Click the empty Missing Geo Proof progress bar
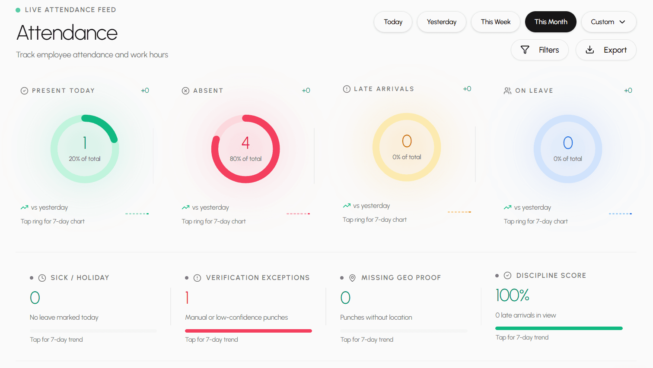 404,331
